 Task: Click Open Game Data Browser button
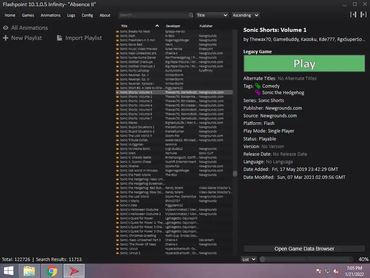point(304,249)
